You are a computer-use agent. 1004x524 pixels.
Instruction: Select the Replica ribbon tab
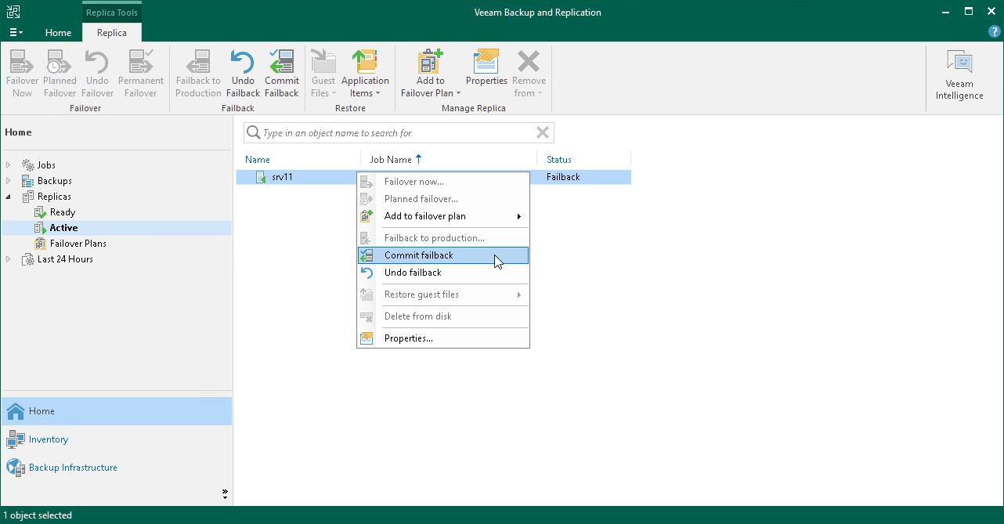coord(112,32)
